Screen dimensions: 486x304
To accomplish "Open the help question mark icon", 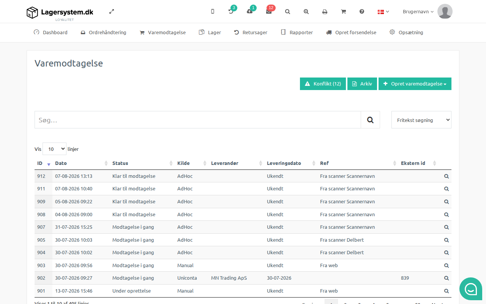I will (x=362, y=11).
